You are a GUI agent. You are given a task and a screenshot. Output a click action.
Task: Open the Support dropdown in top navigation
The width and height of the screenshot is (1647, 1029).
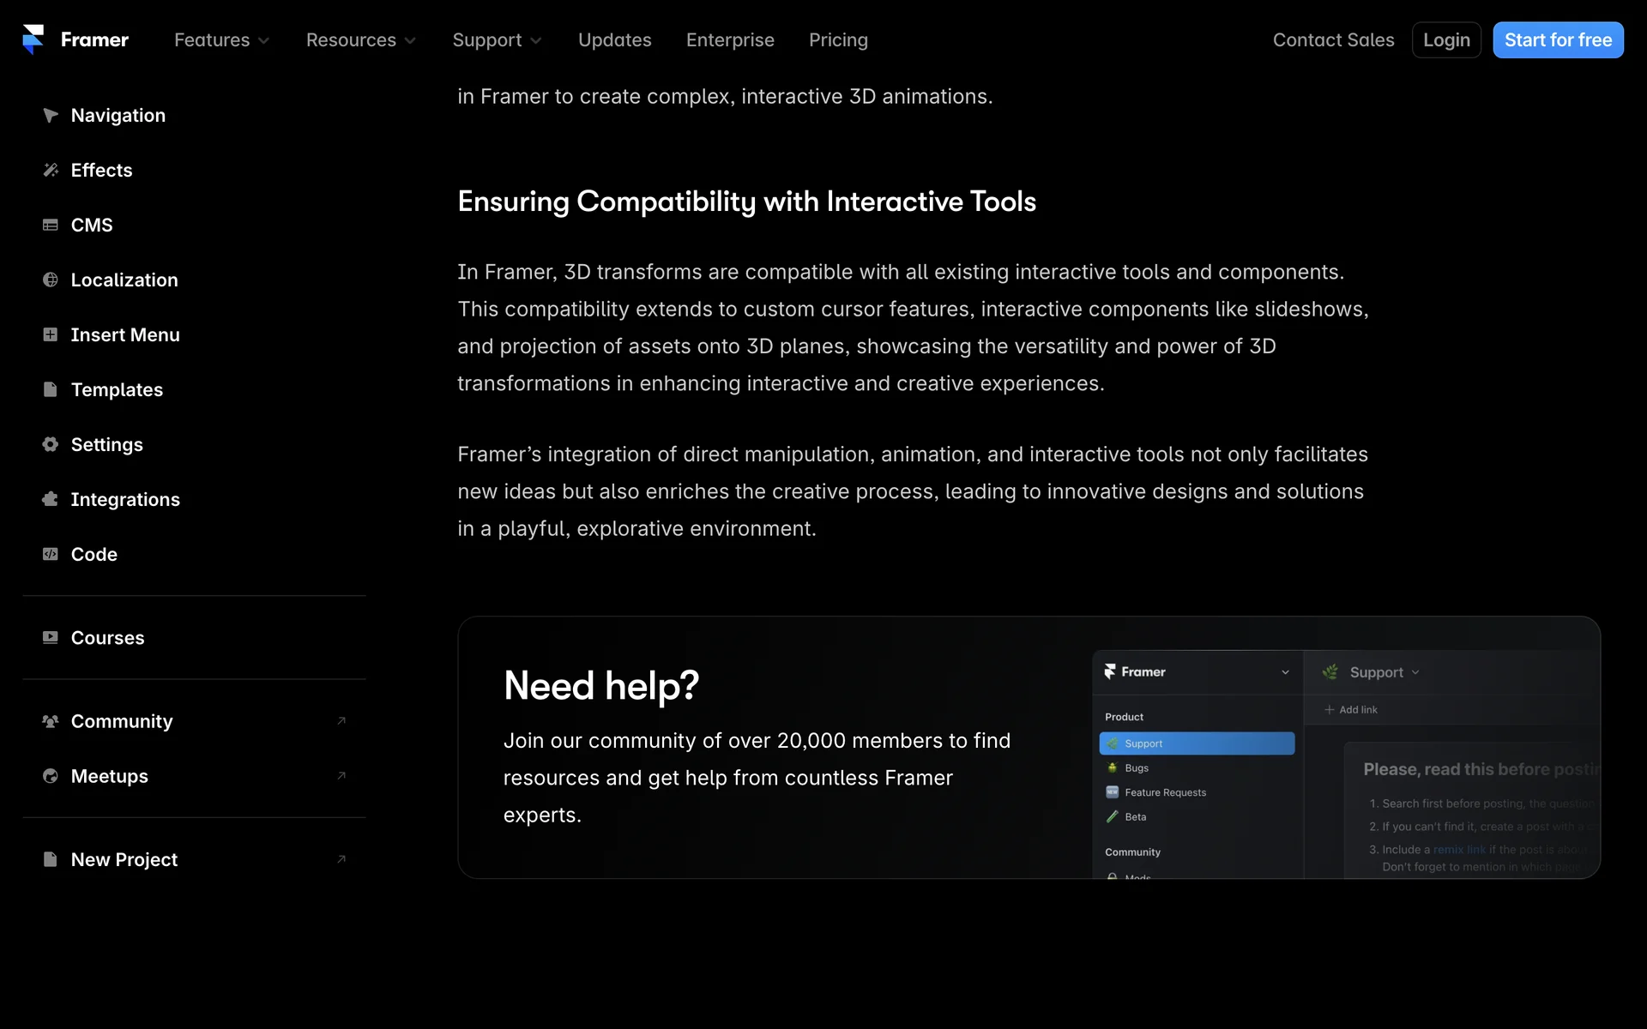(x=497, y=40)
